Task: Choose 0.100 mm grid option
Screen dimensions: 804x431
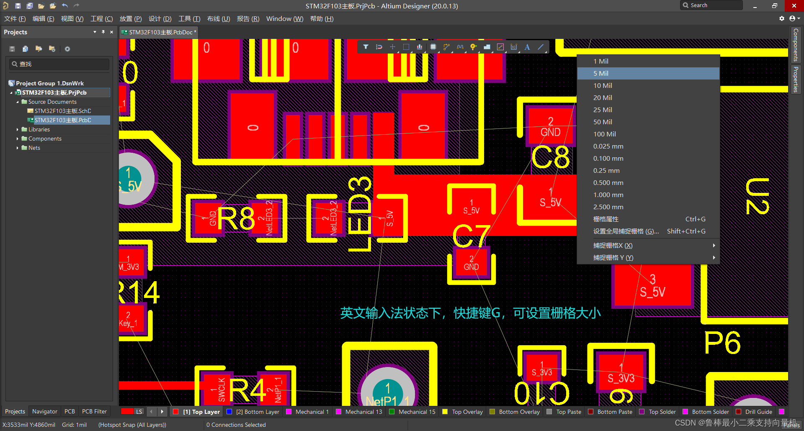Action: coord(648,158)
